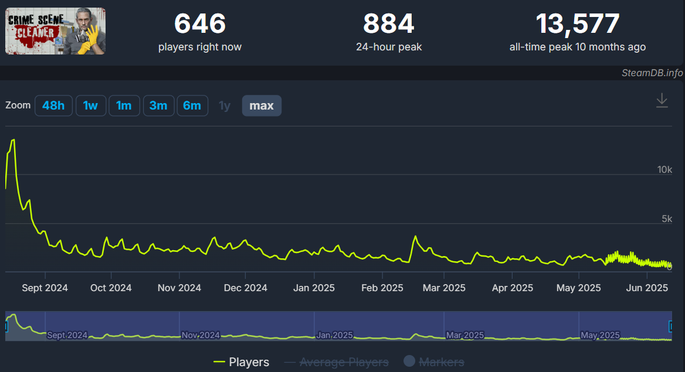Click the 13,577 all-time peak figure
Screen dimensions: 685x372
coord(577,24)
